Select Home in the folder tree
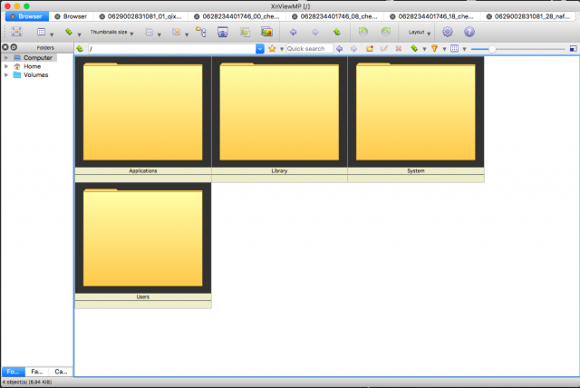580x388 pixels. (x=32, y=66)
